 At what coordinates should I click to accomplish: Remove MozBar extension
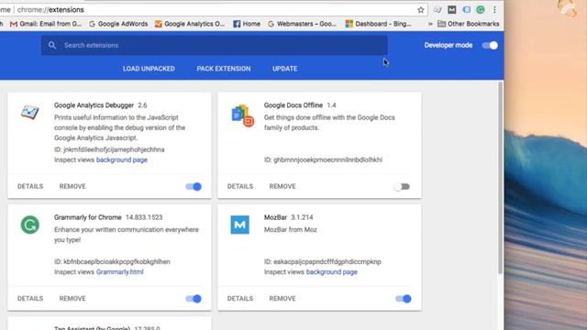point(282,299)
